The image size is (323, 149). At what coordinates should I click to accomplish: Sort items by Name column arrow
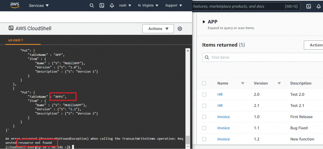(x=243, y=83)
